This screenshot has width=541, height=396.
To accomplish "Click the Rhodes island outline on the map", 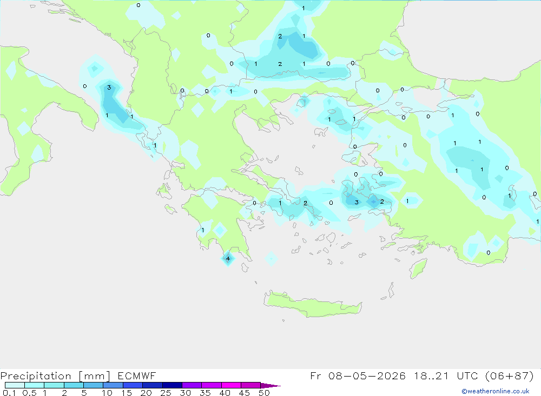I will click(418, 268).
